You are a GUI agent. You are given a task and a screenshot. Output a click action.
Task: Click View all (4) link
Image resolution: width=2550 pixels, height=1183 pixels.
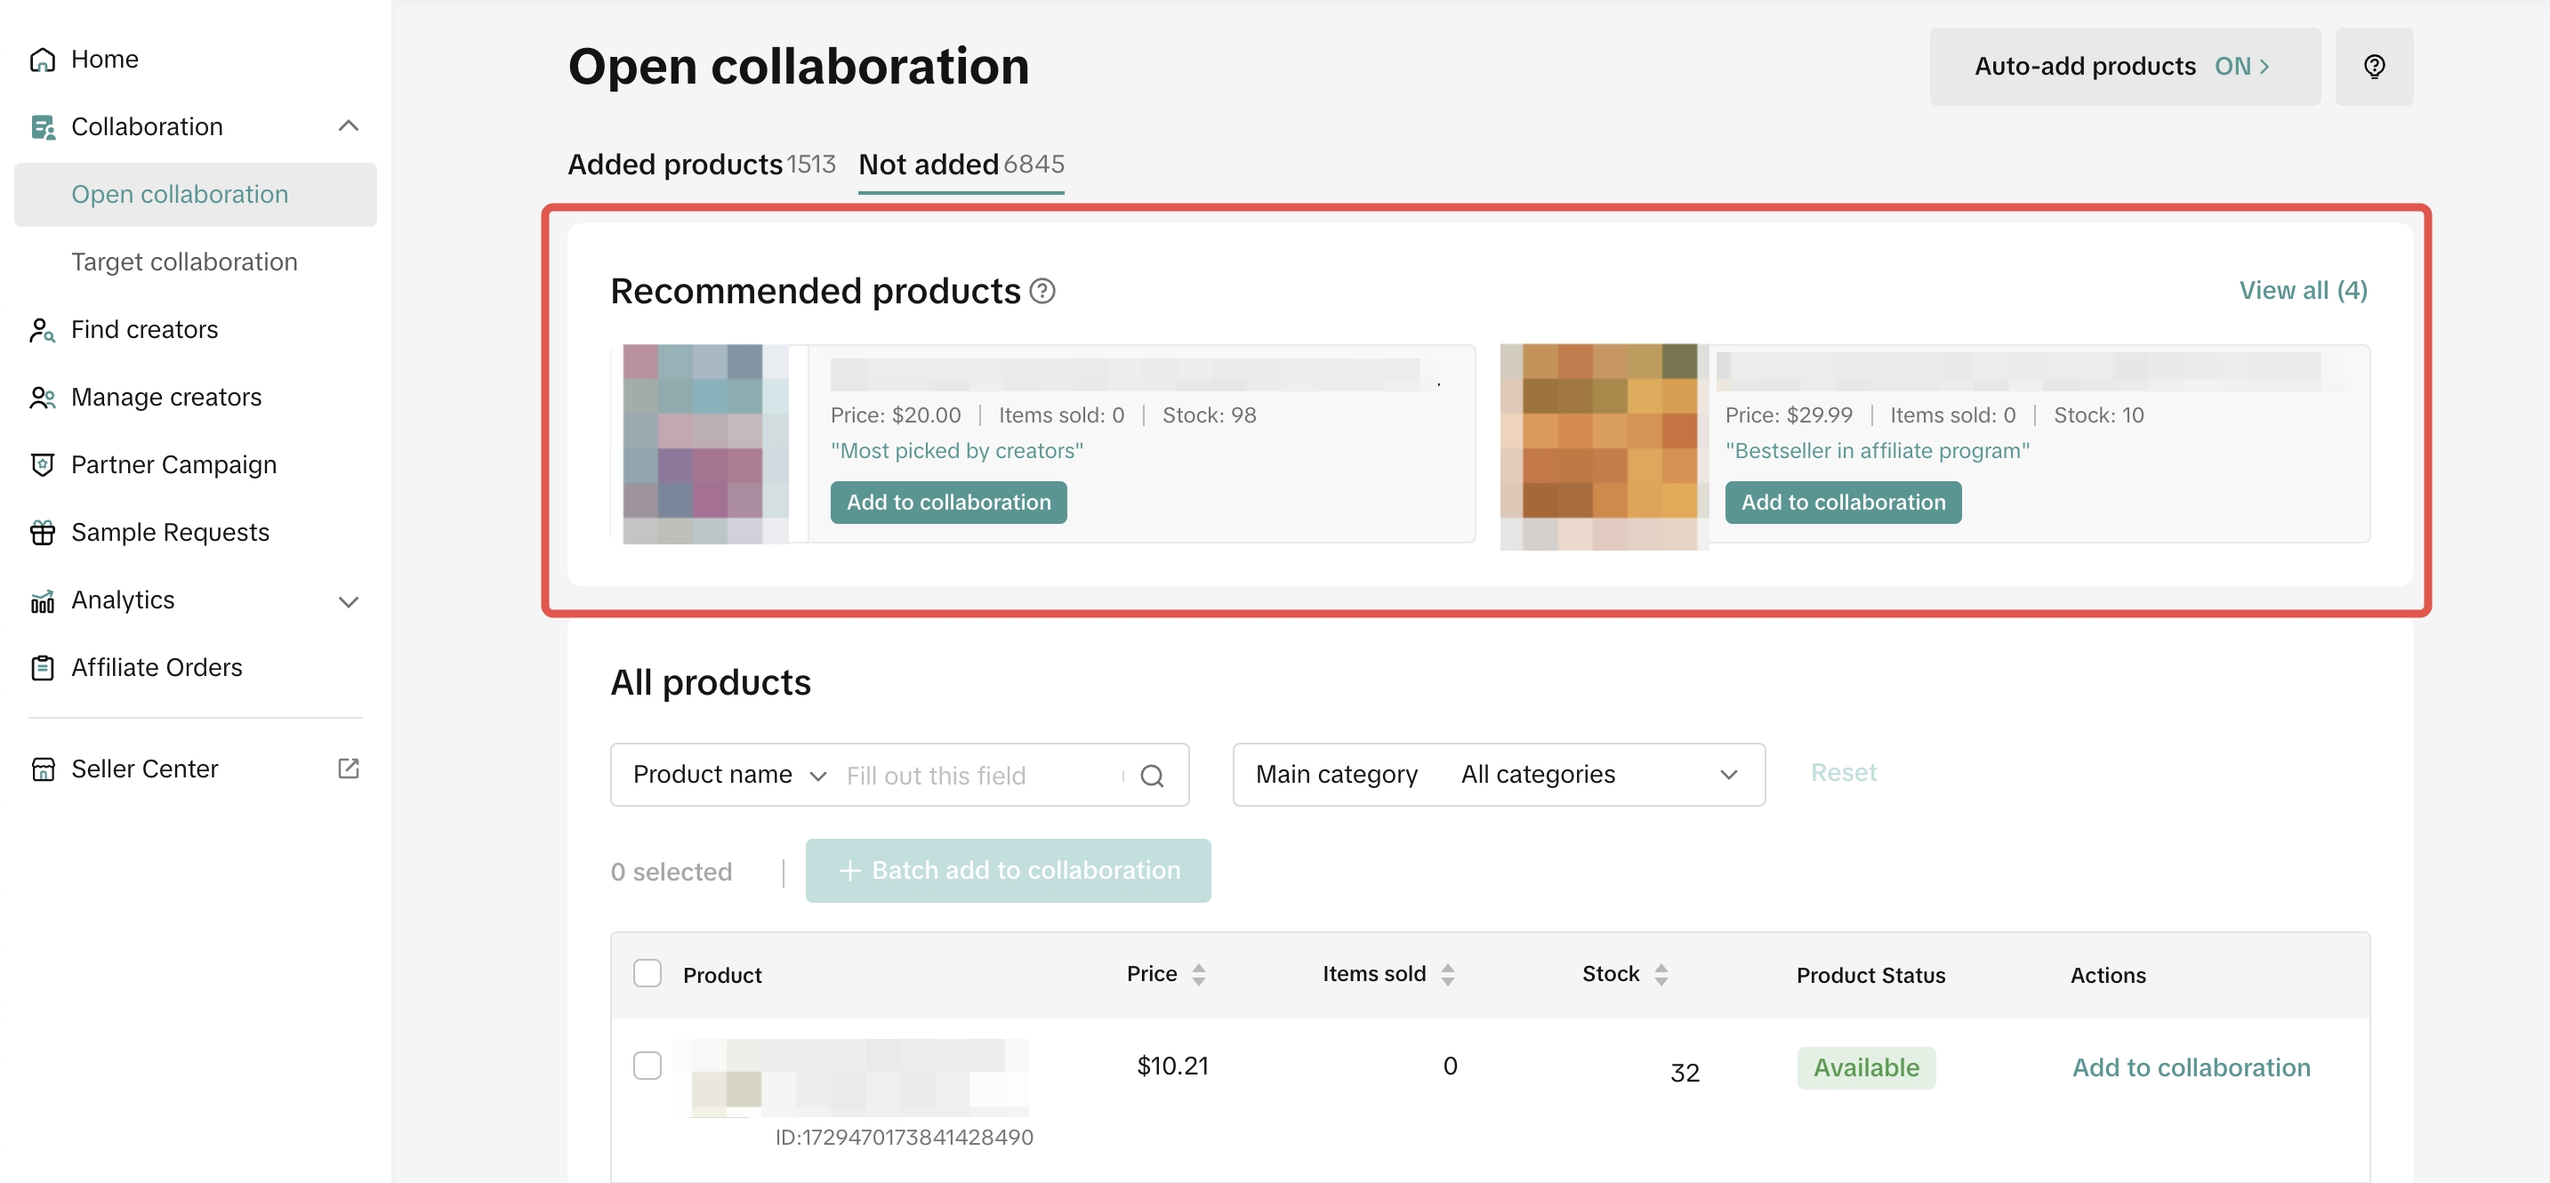click(2302, 290)
